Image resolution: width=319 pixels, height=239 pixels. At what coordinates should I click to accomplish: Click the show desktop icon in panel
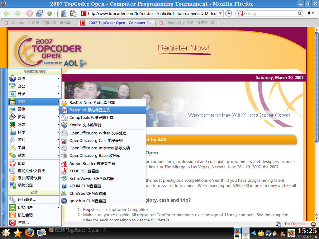pyautogui.click(x=41, y=233)
